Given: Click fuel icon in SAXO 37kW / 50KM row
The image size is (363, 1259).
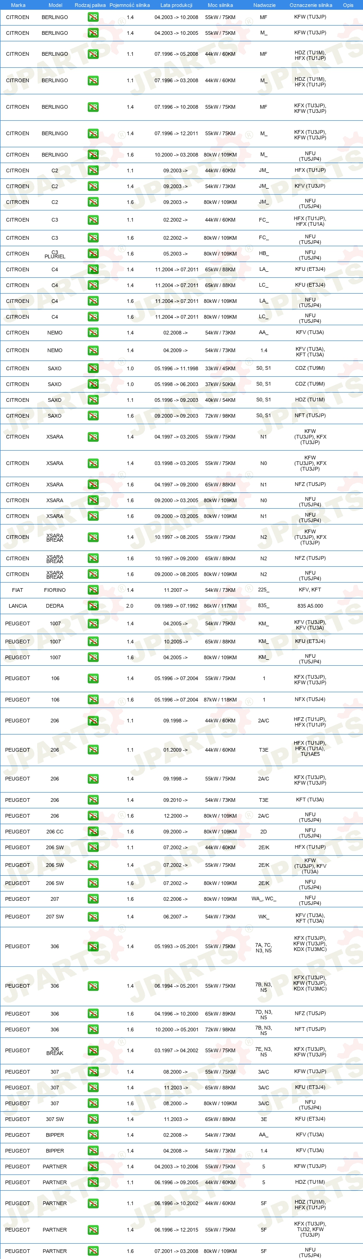Looking at the screenshot, I should click(x=93, y=384).
